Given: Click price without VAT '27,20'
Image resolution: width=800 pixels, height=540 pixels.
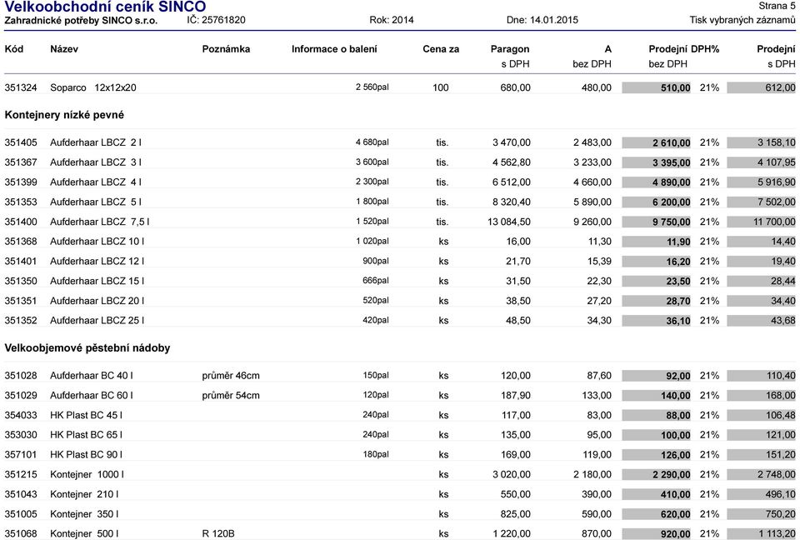Looking at the screenshot, I should tap(599, 301).
